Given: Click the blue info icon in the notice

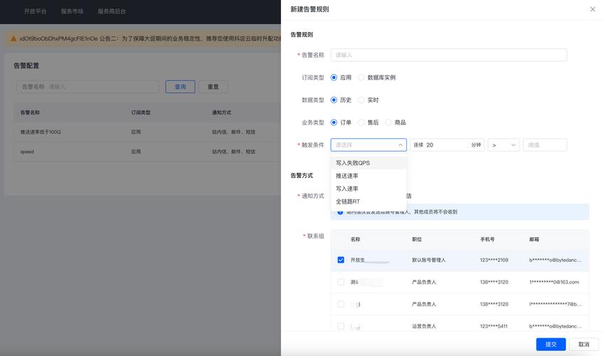Looking at the screenshot, I should (x=340, y=212).
